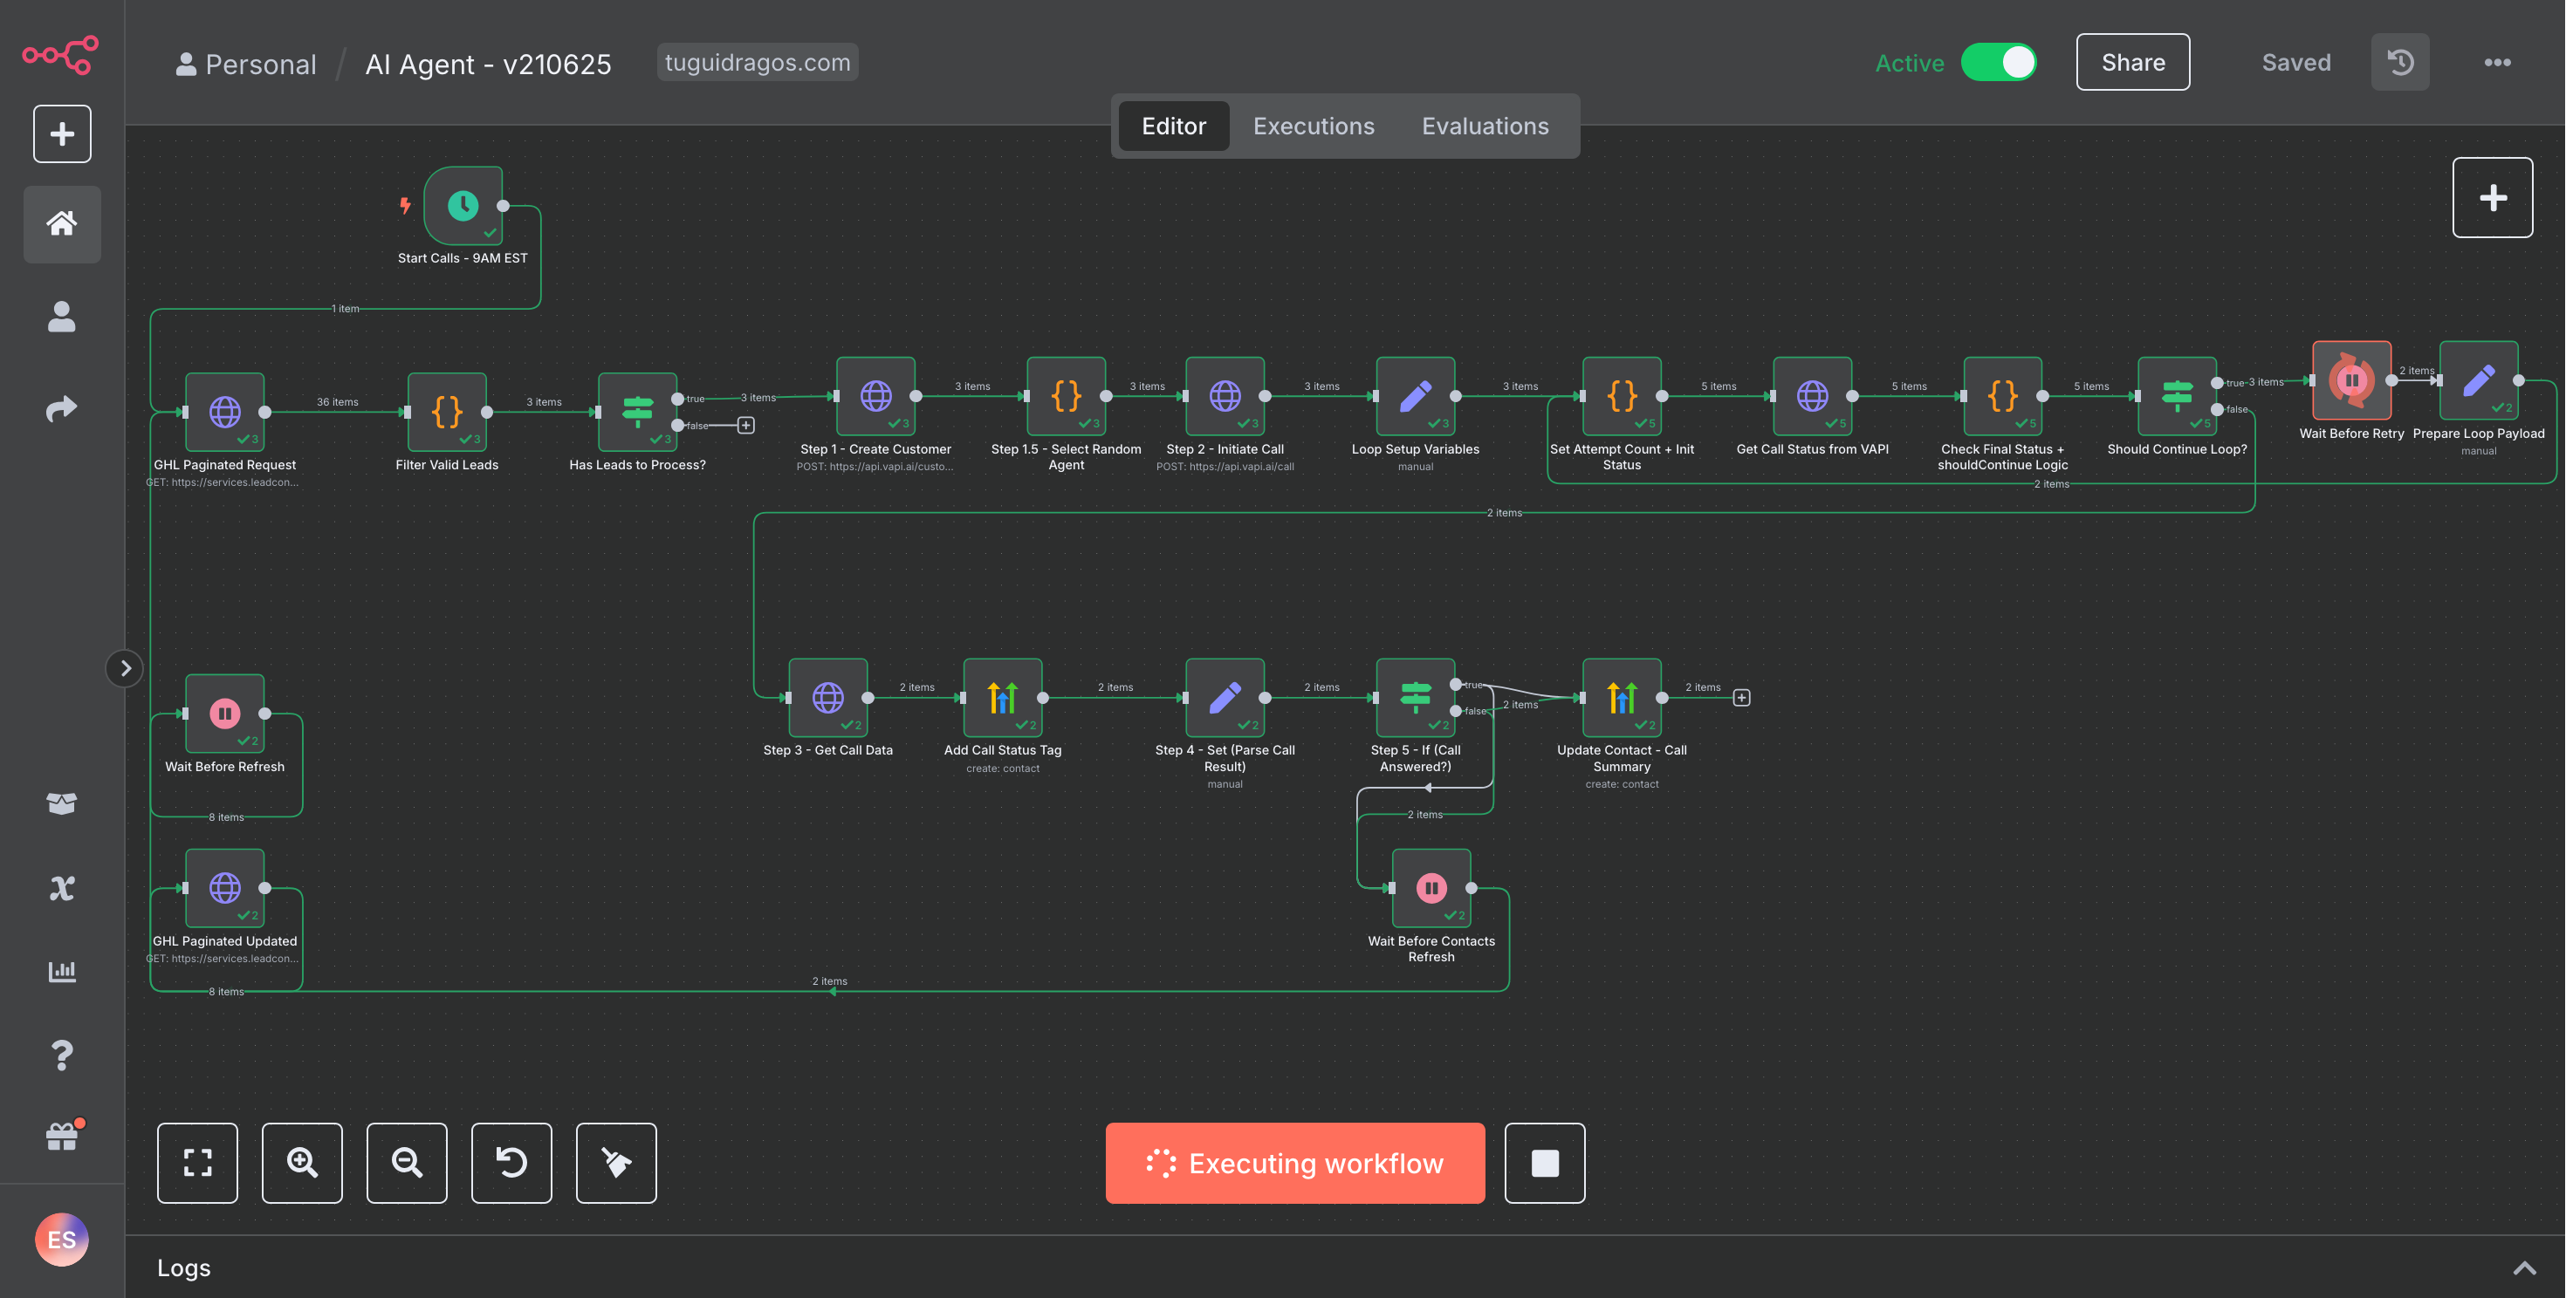Open the Help question mark icon
Image resolution: width=2566 pixels, height=1298 pixels.
[62, 1054]
